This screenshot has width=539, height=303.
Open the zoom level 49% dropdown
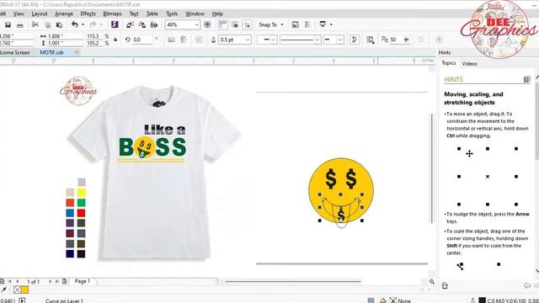196,24
